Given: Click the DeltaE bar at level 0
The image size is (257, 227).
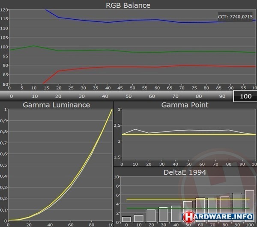Looking at the screenshot, I should [126, 219].
